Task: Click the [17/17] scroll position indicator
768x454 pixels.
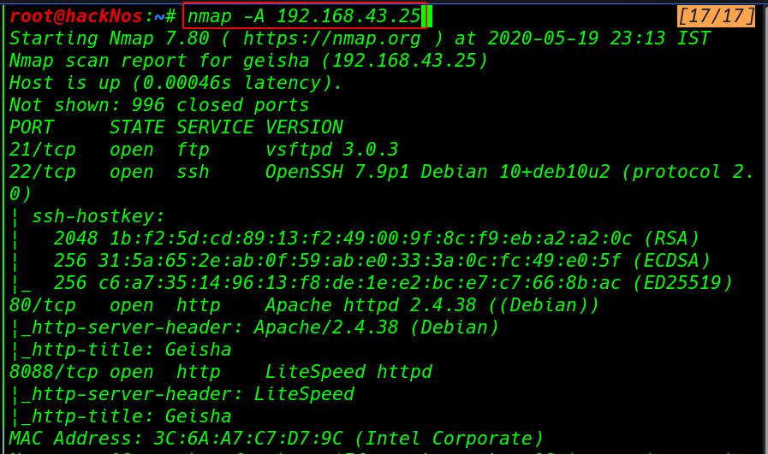Action: pyautogui.click(x=716, y=16)
